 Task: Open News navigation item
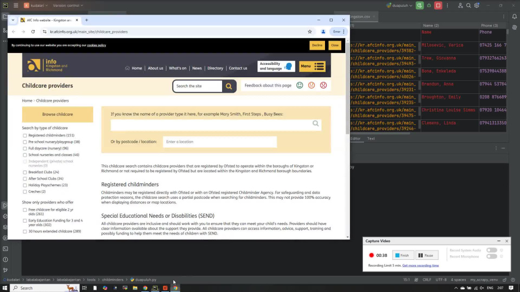tap(197, 68)
